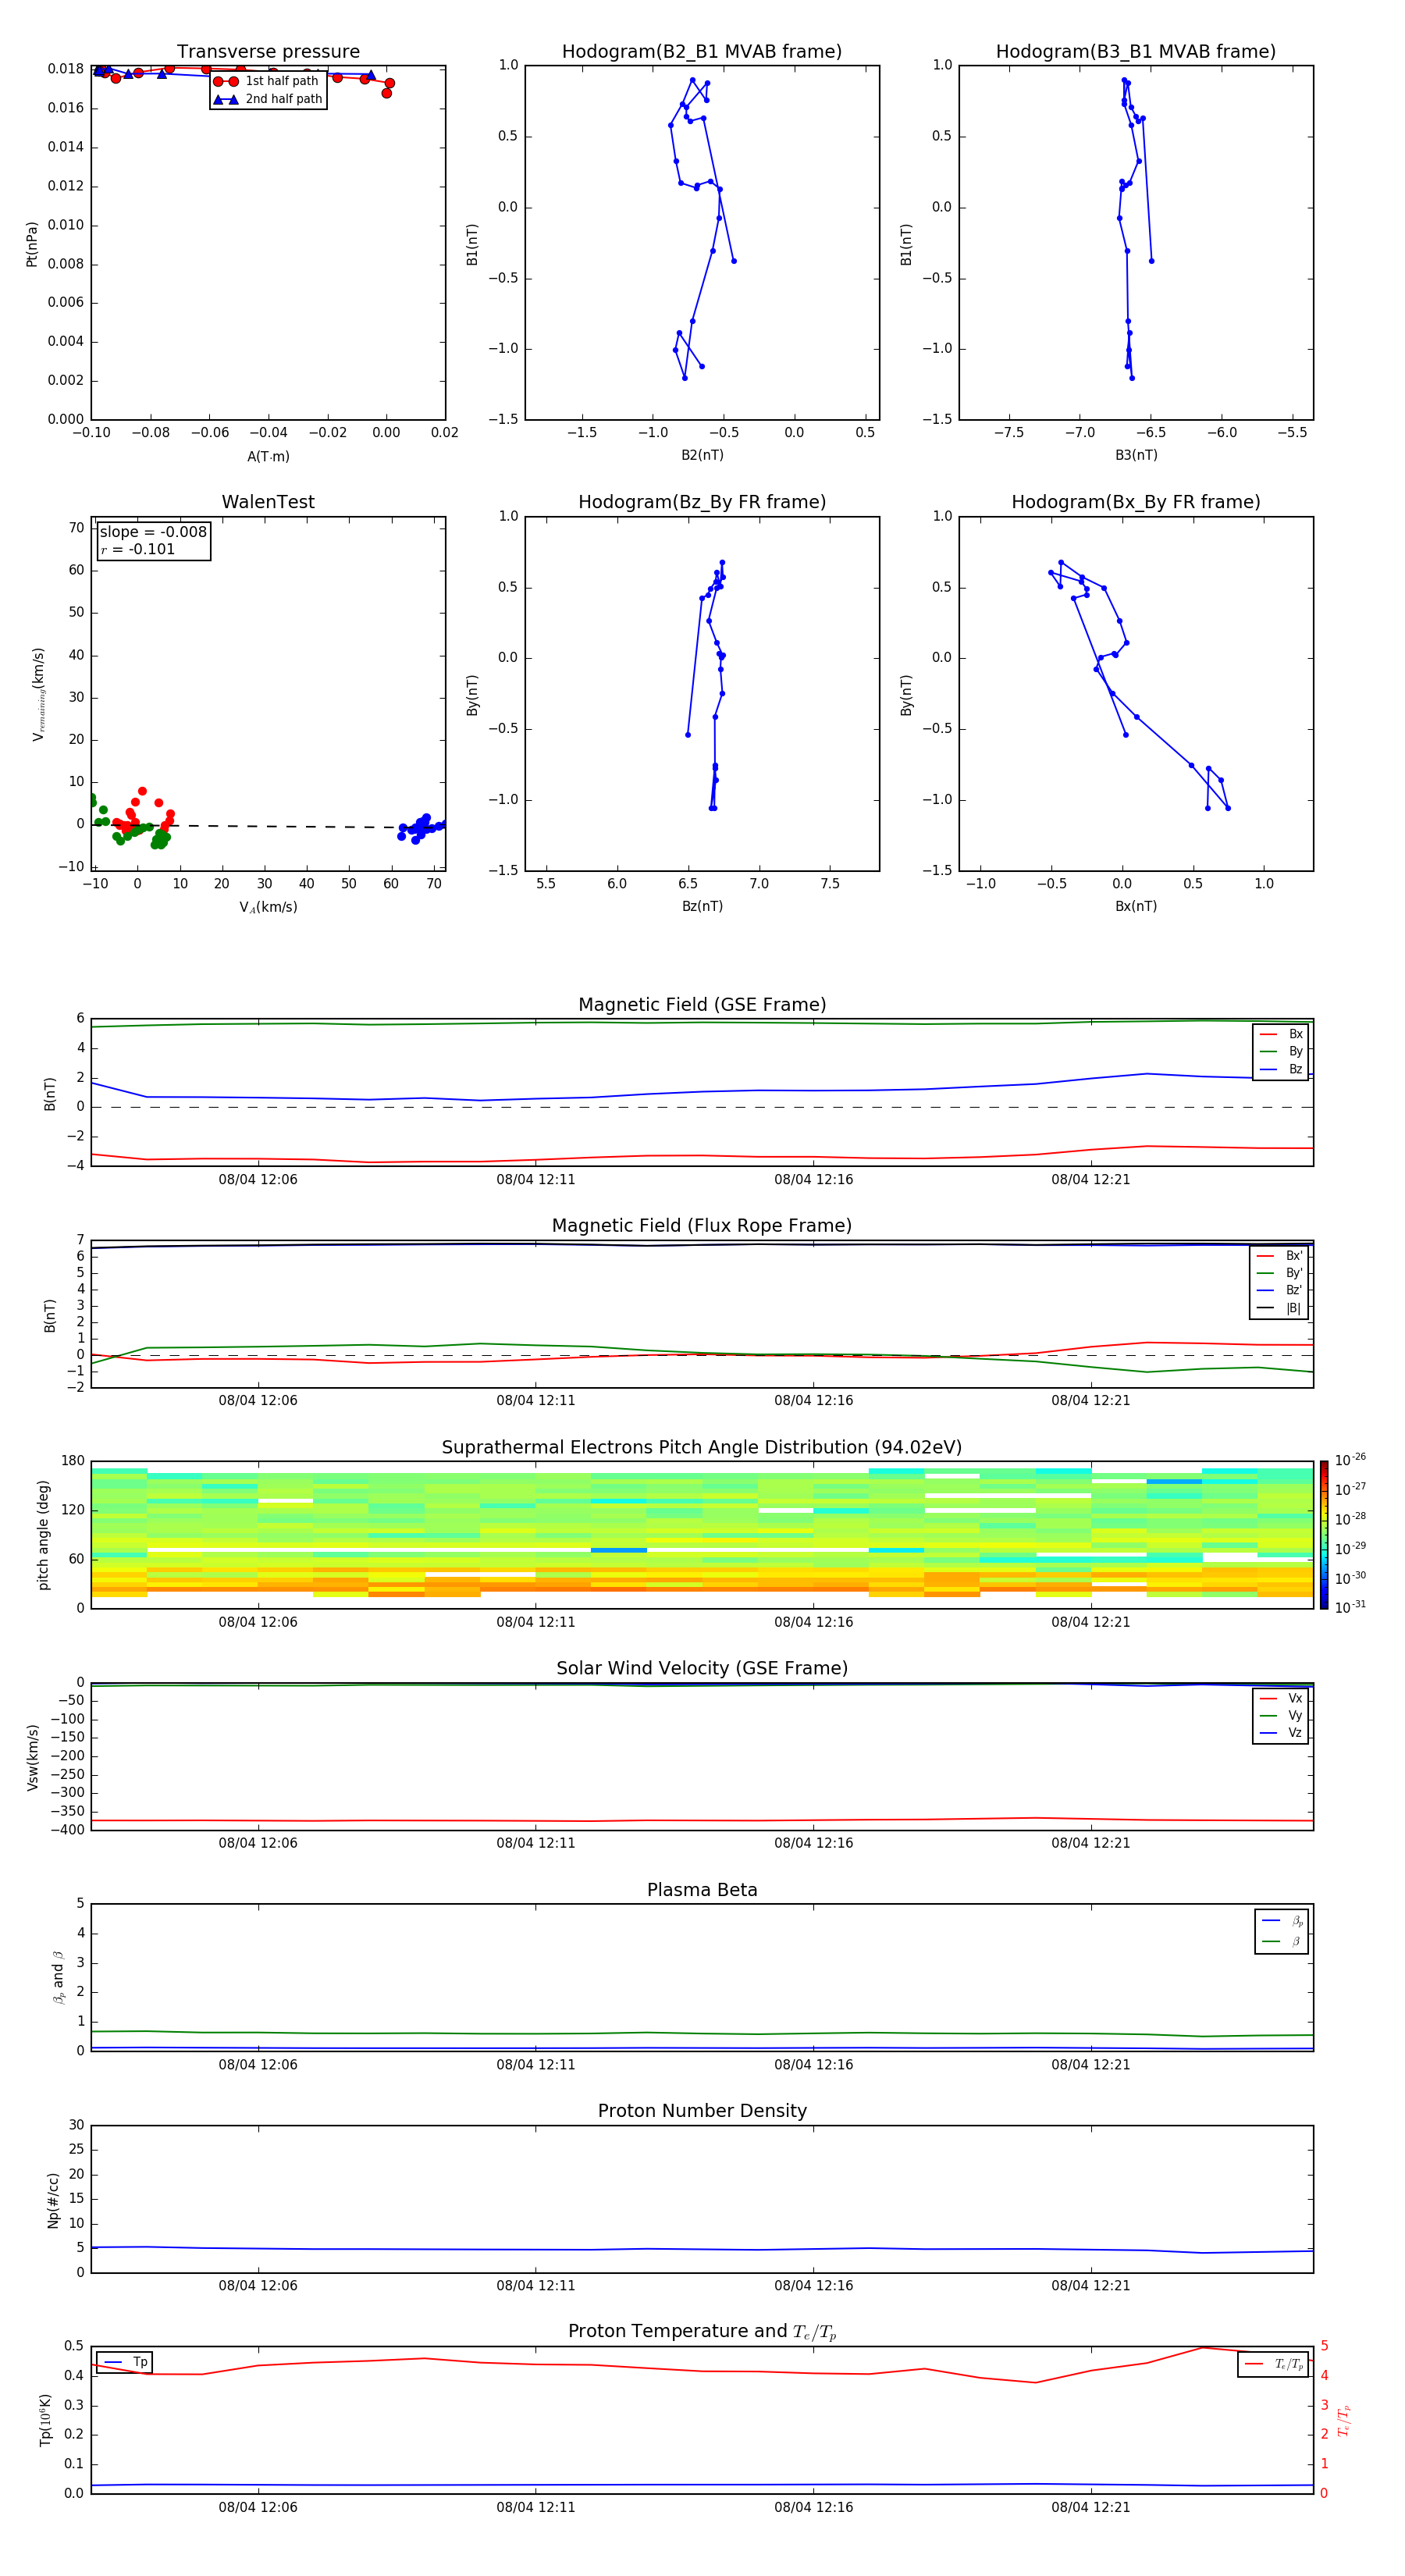Click the pitch angle colorbar
This screenshot has height=2576, width=1405.
click(x=1324, y=1535)
